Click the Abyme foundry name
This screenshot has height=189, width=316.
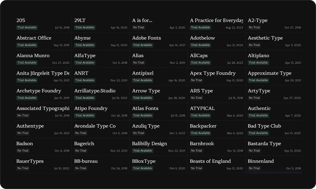tap(82, 38)
